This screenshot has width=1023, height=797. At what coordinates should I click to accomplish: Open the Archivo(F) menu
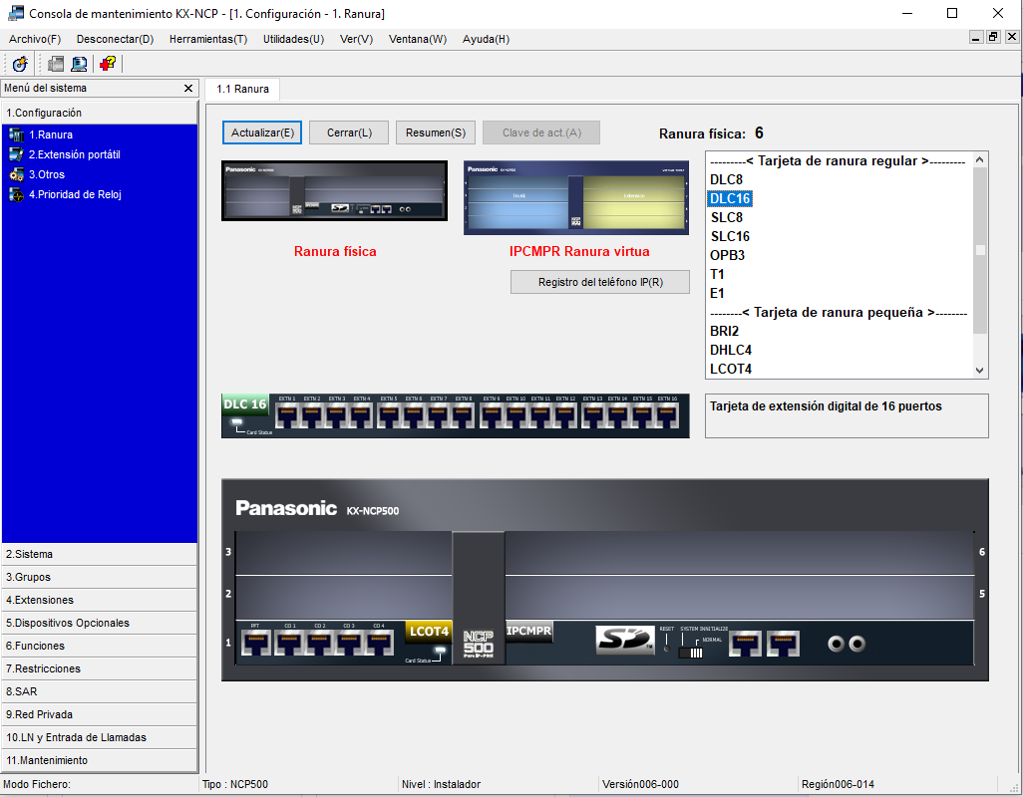point(35,39)
